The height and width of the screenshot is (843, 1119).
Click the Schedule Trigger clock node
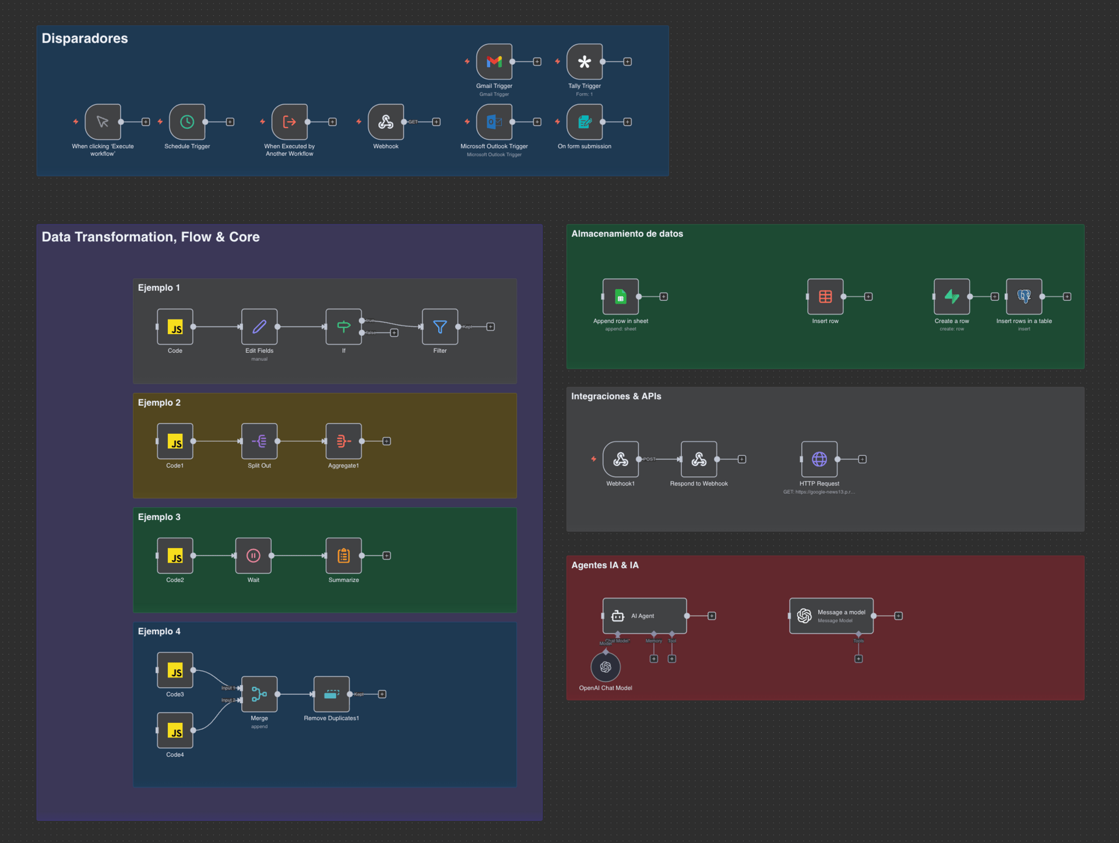pyautogui.click(x=187, y=122)
